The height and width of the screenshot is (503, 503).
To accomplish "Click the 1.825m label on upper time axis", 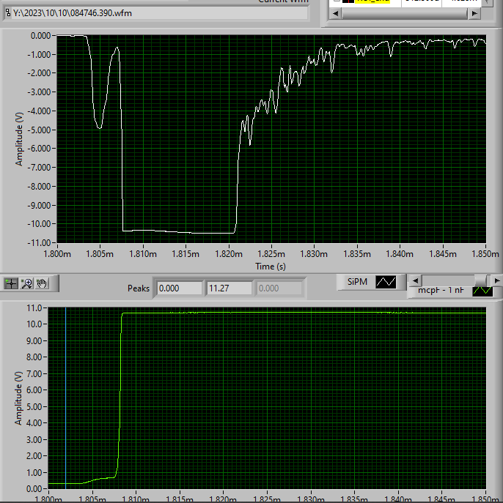I will pos(271,254).
